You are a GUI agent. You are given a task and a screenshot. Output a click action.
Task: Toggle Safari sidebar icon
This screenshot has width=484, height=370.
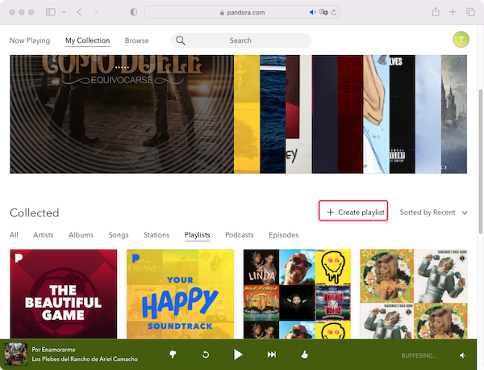51,12
